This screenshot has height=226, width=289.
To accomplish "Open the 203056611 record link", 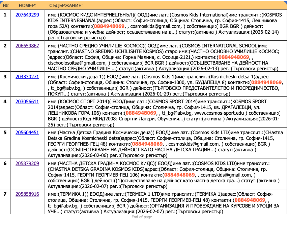I will pyautogui.click(x=27, y=102).
